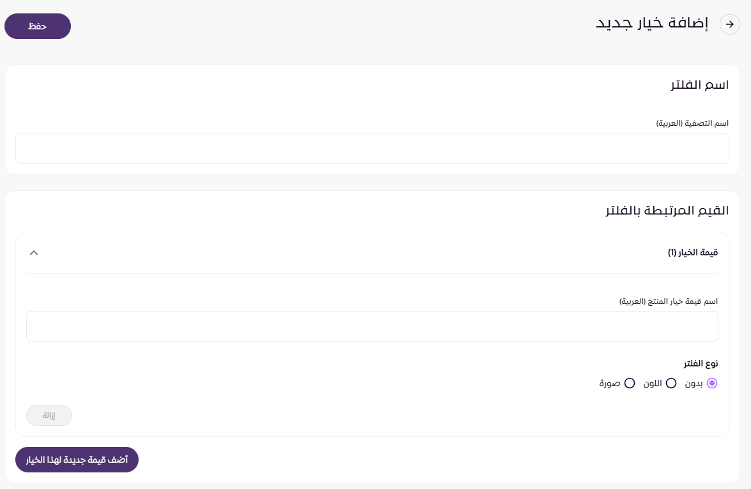Image resolution: width=751 pixels, height=489 pixels.
Task: Collapse the قيمة الخيار (1) chevron
Action: [x=34, y=253]
